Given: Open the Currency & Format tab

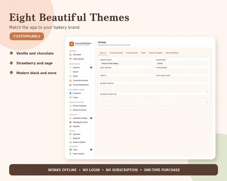Looking at the screenshot, I should [x=116, y=53].
